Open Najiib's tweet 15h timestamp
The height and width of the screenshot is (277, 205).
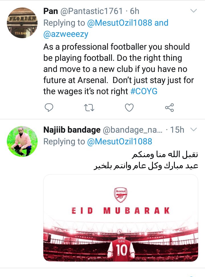point(177,130)
